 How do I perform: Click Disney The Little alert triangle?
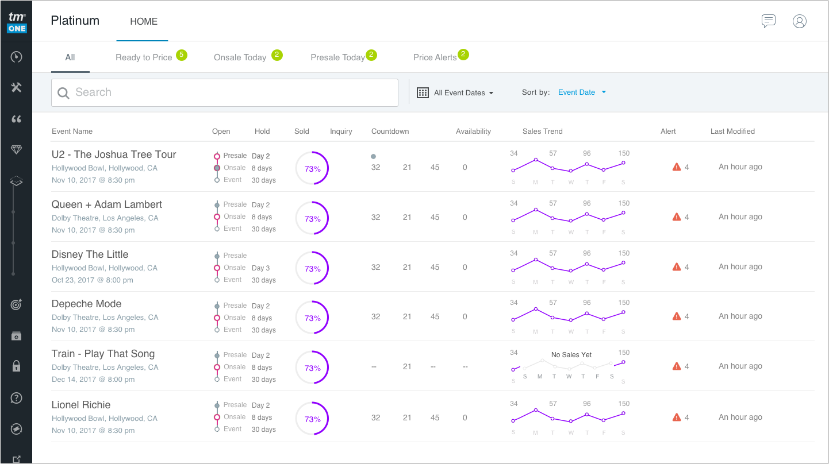tap(677, 267)
